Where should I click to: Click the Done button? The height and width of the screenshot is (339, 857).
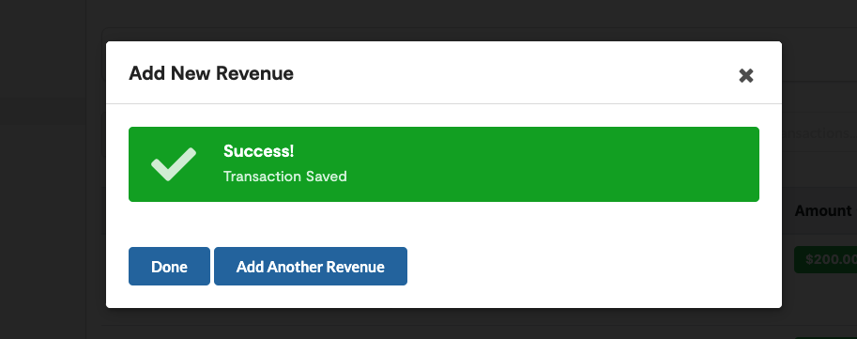click(x=170, y=267)
